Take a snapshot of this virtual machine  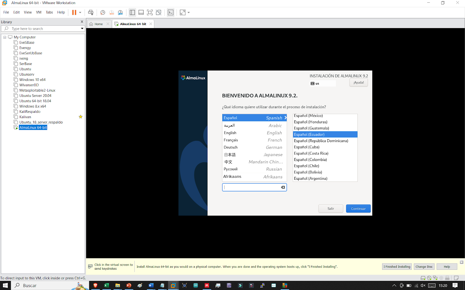point(103,12)
